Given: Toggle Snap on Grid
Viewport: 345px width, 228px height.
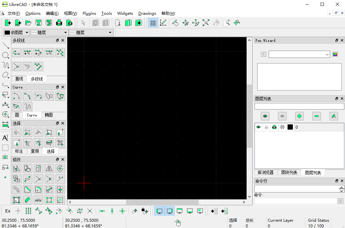Looking at the screenshot, I should (x=28, y=211).
